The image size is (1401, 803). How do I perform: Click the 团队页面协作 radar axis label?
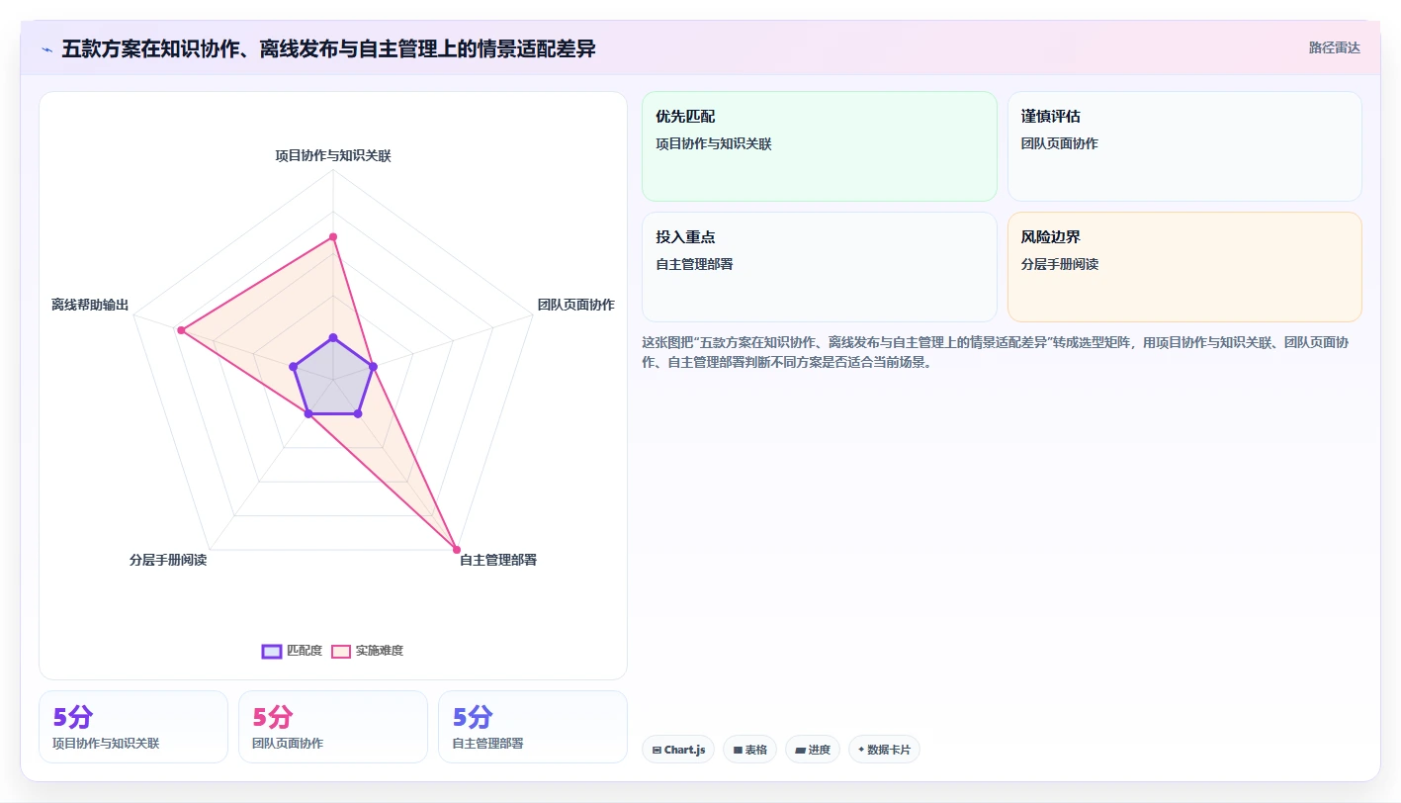[575, 305]
